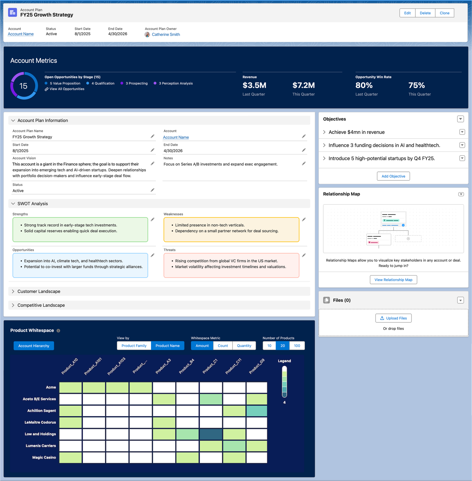Open the View All Opportunities link
472x481 pixels.
point(67,89)
